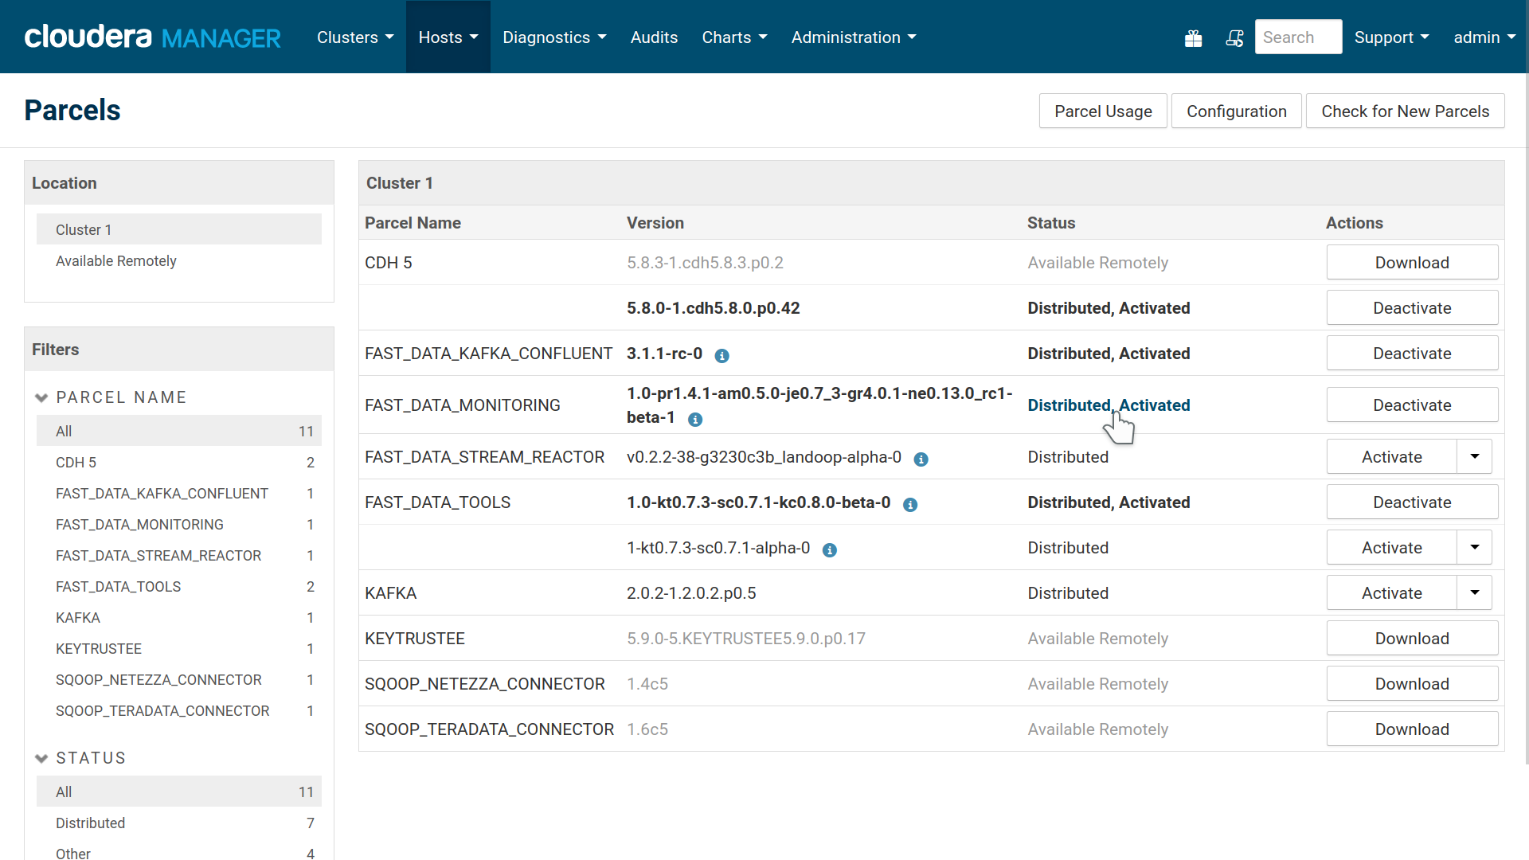The image size is (1529, 860).
Task: Open the Support dropdown
Action: [1392, 37]
